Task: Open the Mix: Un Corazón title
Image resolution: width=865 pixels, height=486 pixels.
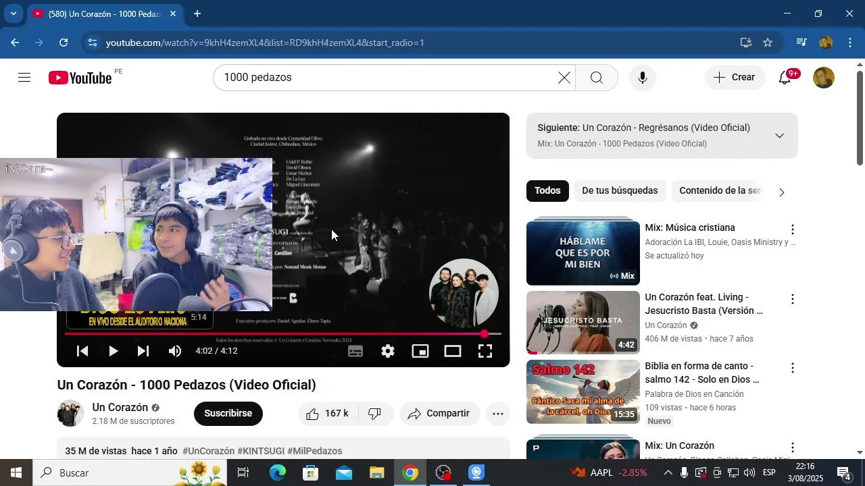Action: pos(679,446)
